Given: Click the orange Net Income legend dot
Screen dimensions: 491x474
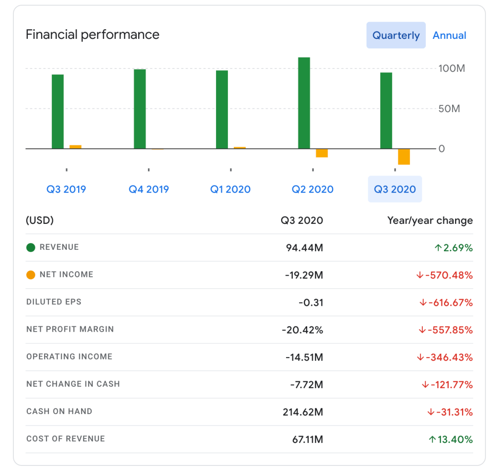Looking at the screenshot, I should [x=31, y=275].
